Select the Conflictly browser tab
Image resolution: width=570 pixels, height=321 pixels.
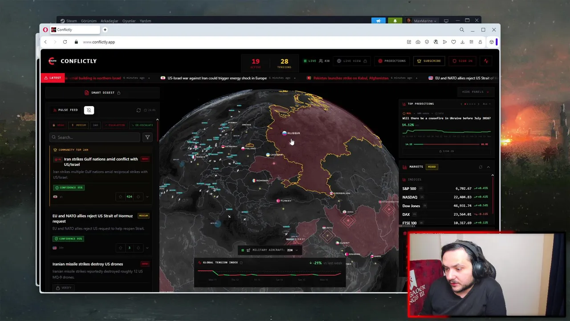(75, 30)
